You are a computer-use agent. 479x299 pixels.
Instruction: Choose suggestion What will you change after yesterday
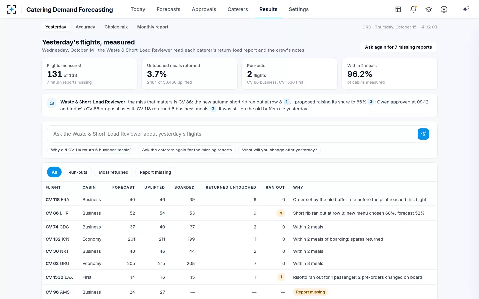280,150
